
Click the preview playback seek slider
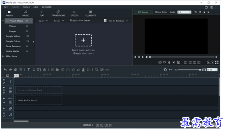pos(182,57)
